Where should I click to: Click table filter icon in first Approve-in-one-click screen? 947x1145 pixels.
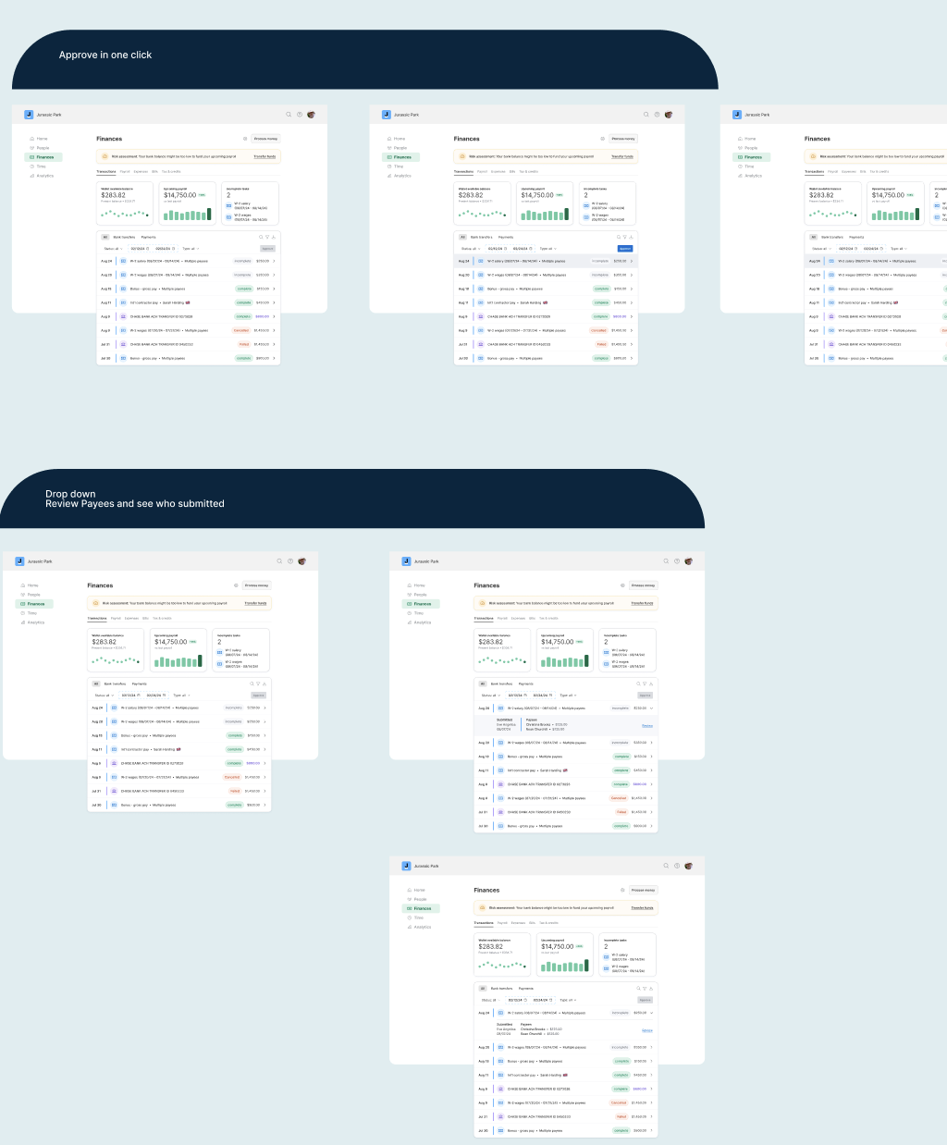(x=267, y=237)
